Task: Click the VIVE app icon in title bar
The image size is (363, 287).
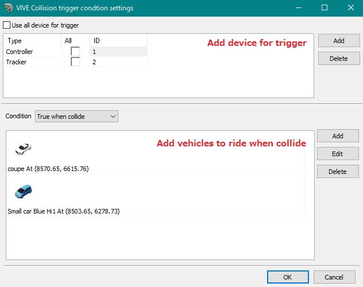Action: pyautogui.click(x=9, y=7)
